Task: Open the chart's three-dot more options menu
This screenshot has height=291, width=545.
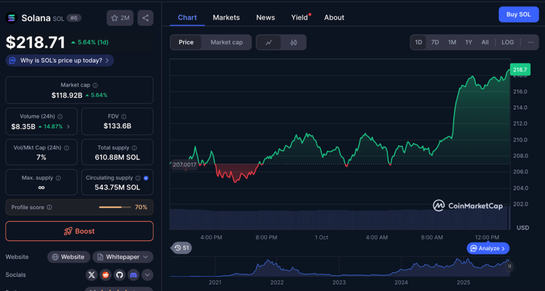Action: point(530,43)
